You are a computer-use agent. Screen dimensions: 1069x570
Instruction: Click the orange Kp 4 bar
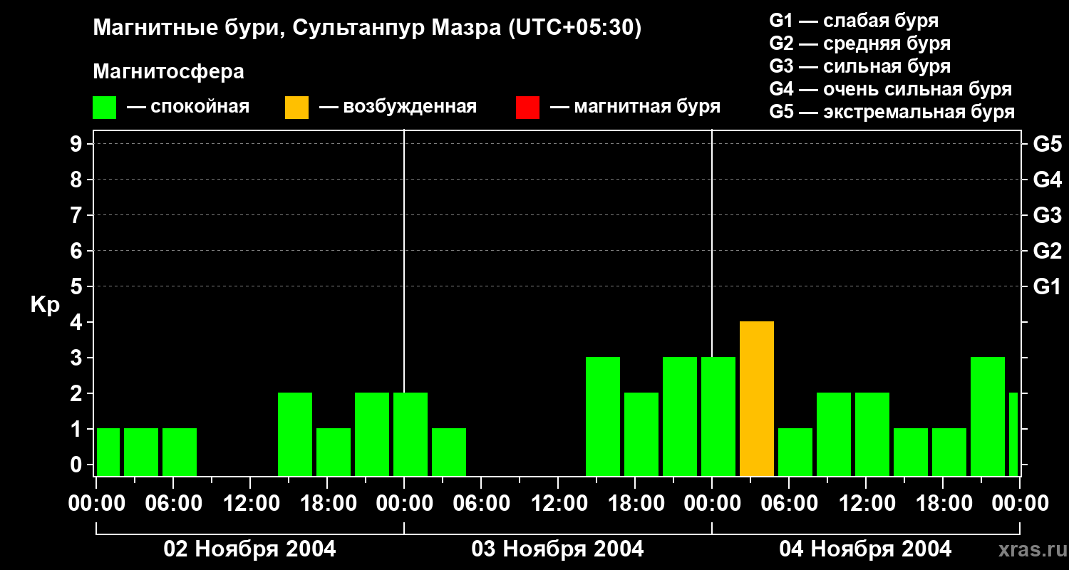(757, 399)
